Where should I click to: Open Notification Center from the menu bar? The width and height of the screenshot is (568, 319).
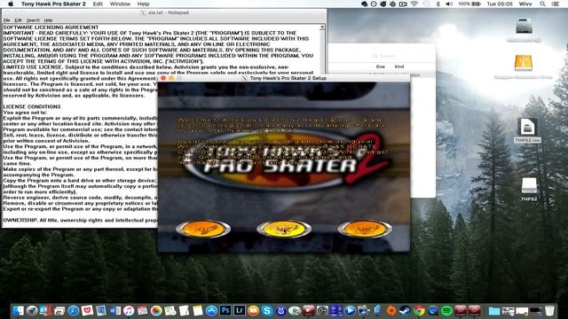pyautogui.click(x=555, y=4)
